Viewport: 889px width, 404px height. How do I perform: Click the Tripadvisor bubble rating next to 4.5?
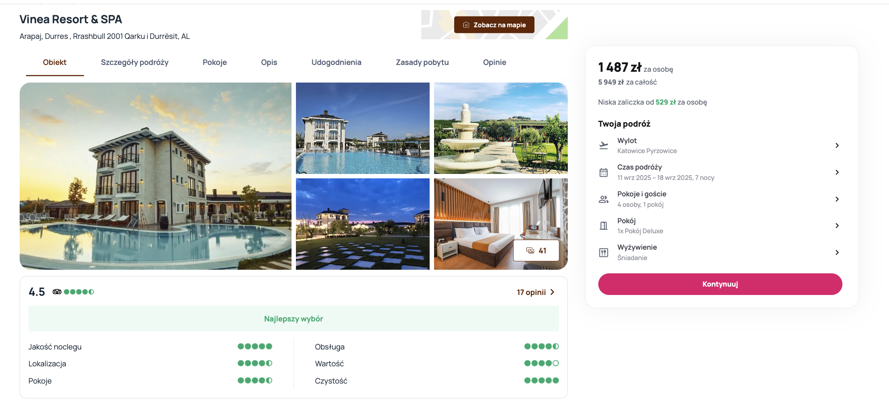(79, 292)
